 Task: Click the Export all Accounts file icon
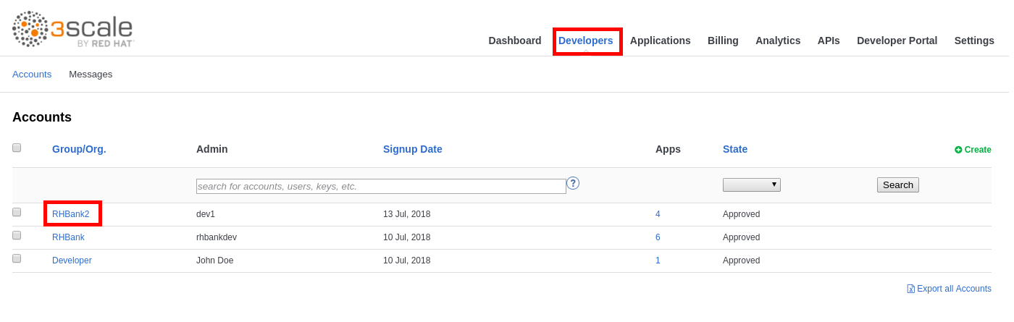[x=910, y=289]
